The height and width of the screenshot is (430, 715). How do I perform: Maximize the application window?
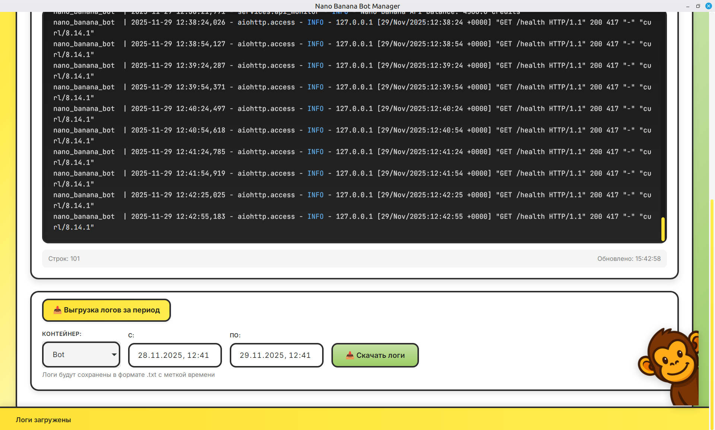[698, 6]
